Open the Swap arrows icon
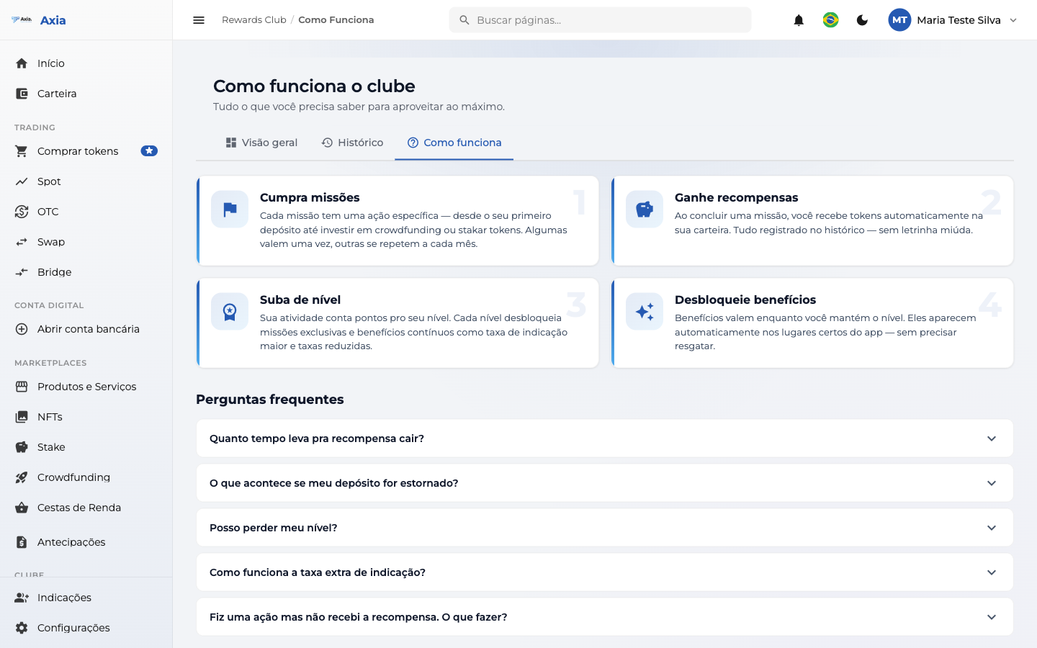This screenshot has width=1037, height=648. [22, 242]
